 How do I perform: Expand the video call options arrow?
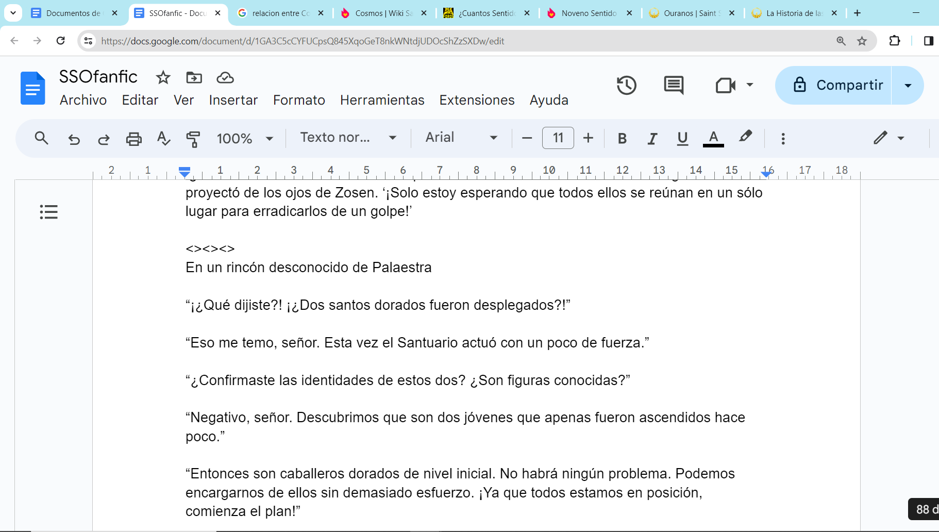(750, 85)
